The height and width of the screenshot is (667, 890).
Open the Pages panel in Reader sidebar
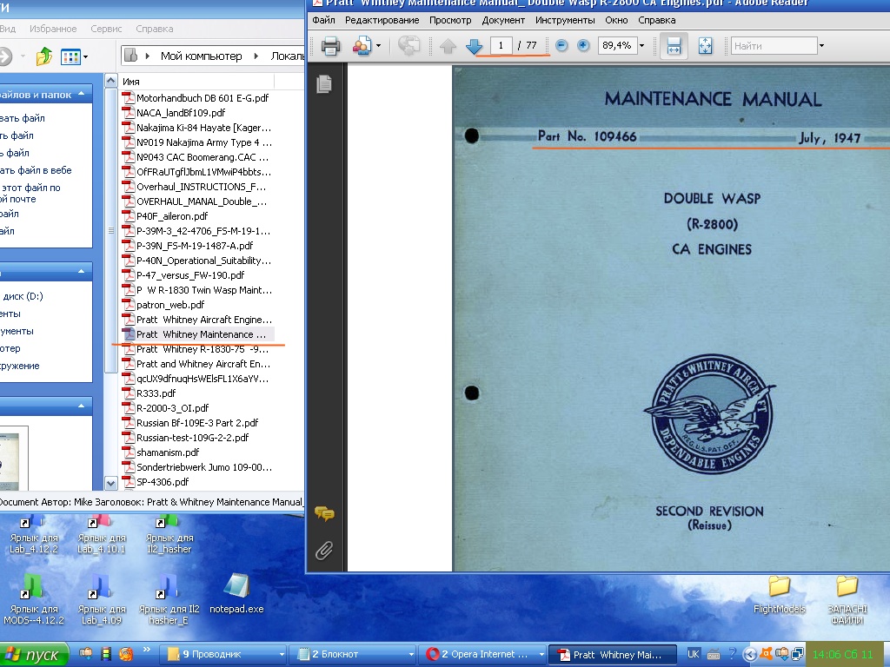[324, 84]
